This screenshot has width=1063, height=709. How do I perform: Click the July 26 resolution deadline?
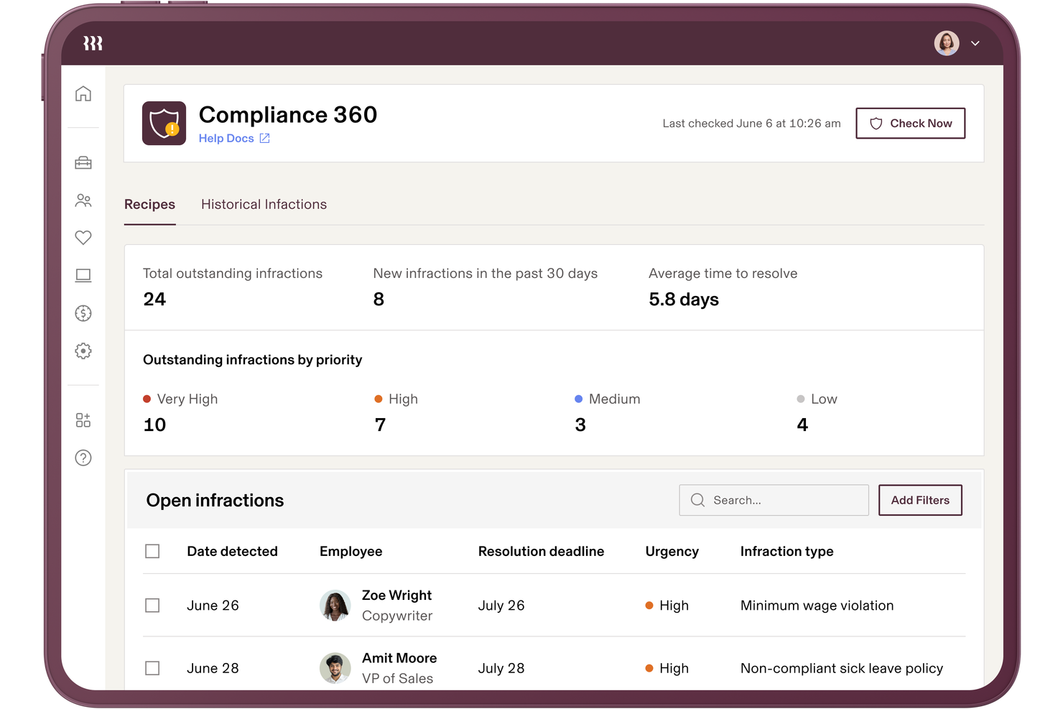click(x=501, y=606)
